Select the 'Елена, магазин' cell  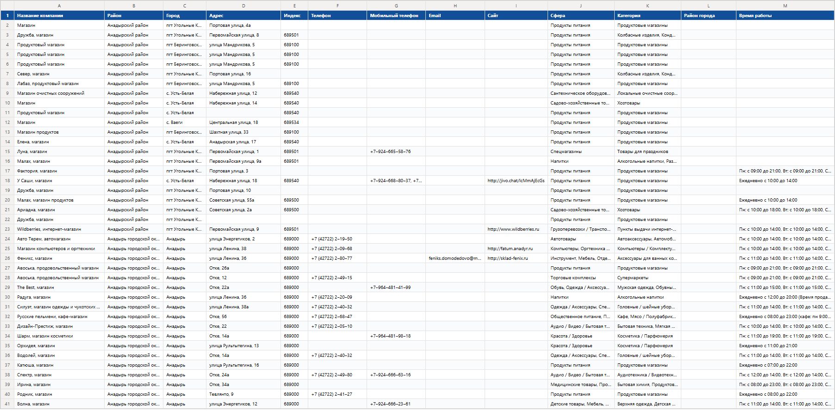pyautogui.click(x=59, y=142)
